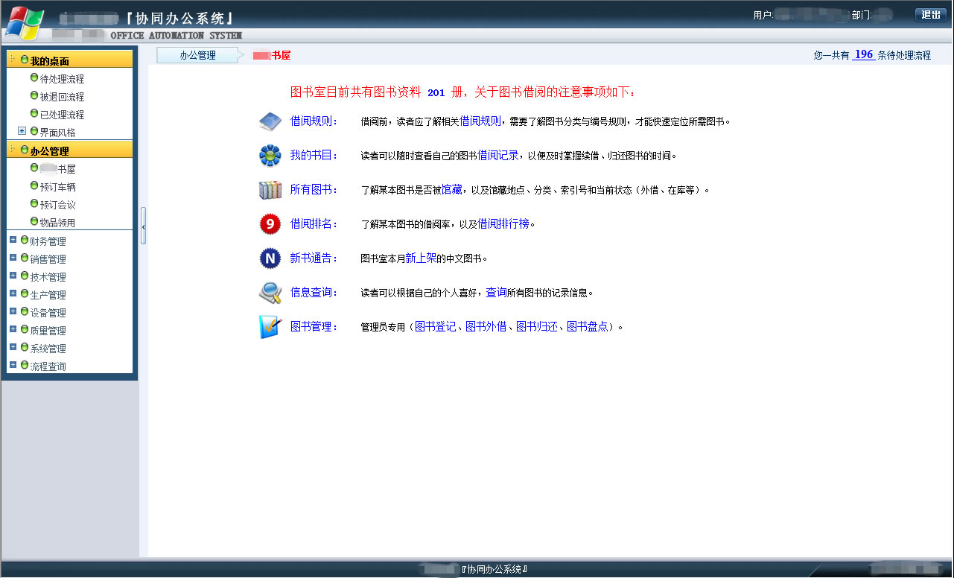The height and width of the screenshot is (578, 954).
Task: Open the 图书登记 admin link
Action: click(435, 326)
